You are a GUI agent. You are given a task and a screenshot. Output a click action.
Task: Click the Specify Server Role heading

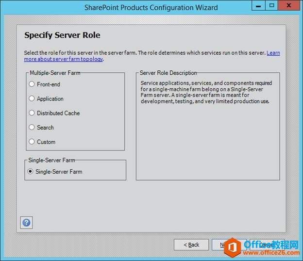coord(62,35)
